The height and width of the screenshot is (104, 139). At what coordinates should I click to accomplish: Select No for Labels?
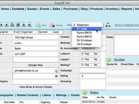click(92, 59)
